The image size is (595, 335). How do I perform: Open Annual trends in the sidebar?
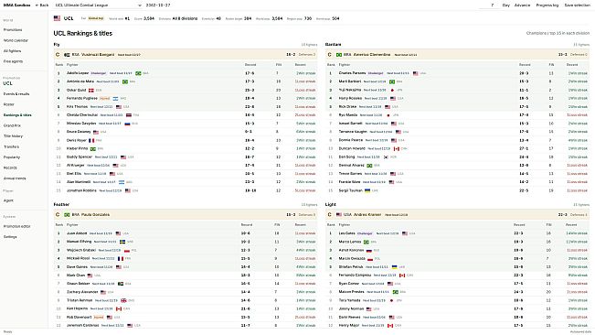15,178
